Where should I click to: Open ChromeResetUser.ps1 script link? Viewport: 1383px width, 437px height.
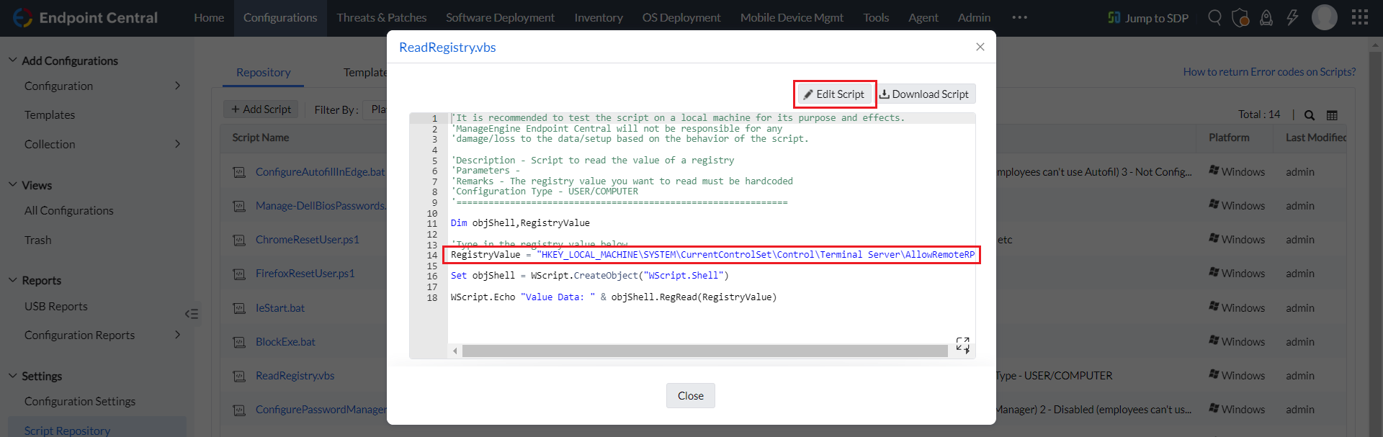308,240
